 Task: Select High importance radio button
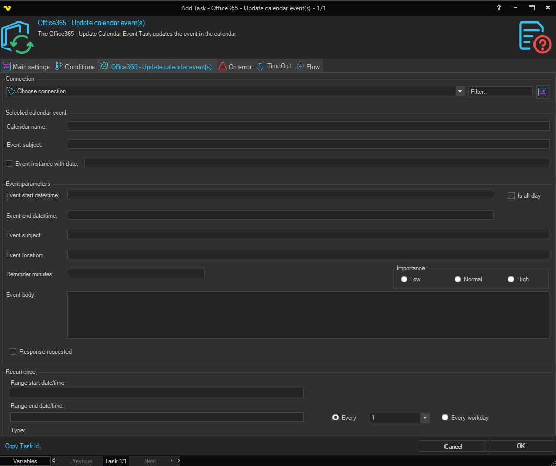click(511, 279)
